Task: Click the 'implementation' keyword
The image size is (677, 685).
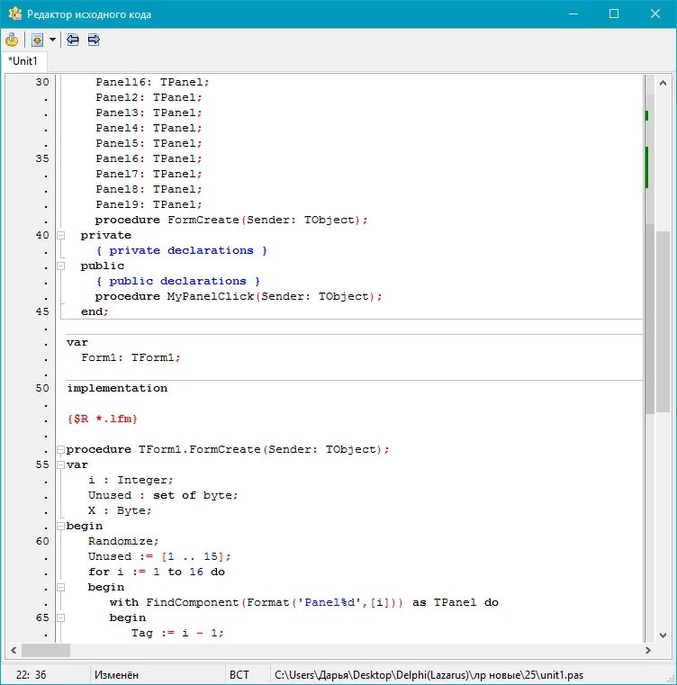Action: coord(117,388)
